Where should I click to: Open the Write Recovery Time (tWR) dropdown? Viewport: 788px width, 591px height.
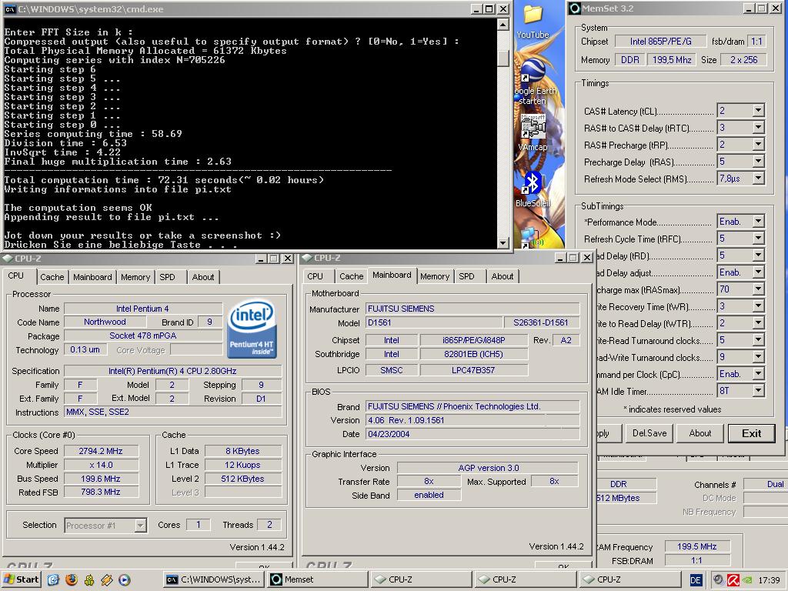click(758, 306)
